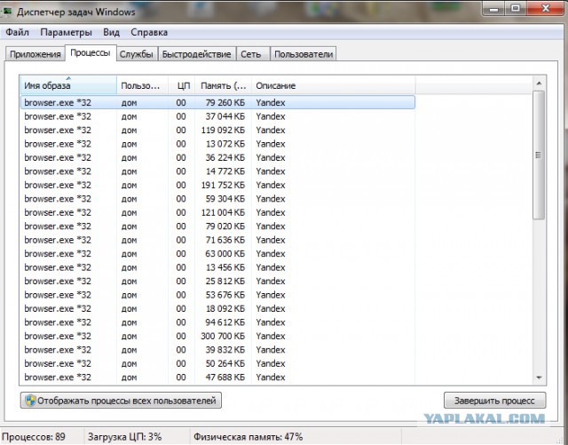The width and height of the screenshot is (568, 445).
Task: Maximize the Task Manager window
Action: coord(516,9)
